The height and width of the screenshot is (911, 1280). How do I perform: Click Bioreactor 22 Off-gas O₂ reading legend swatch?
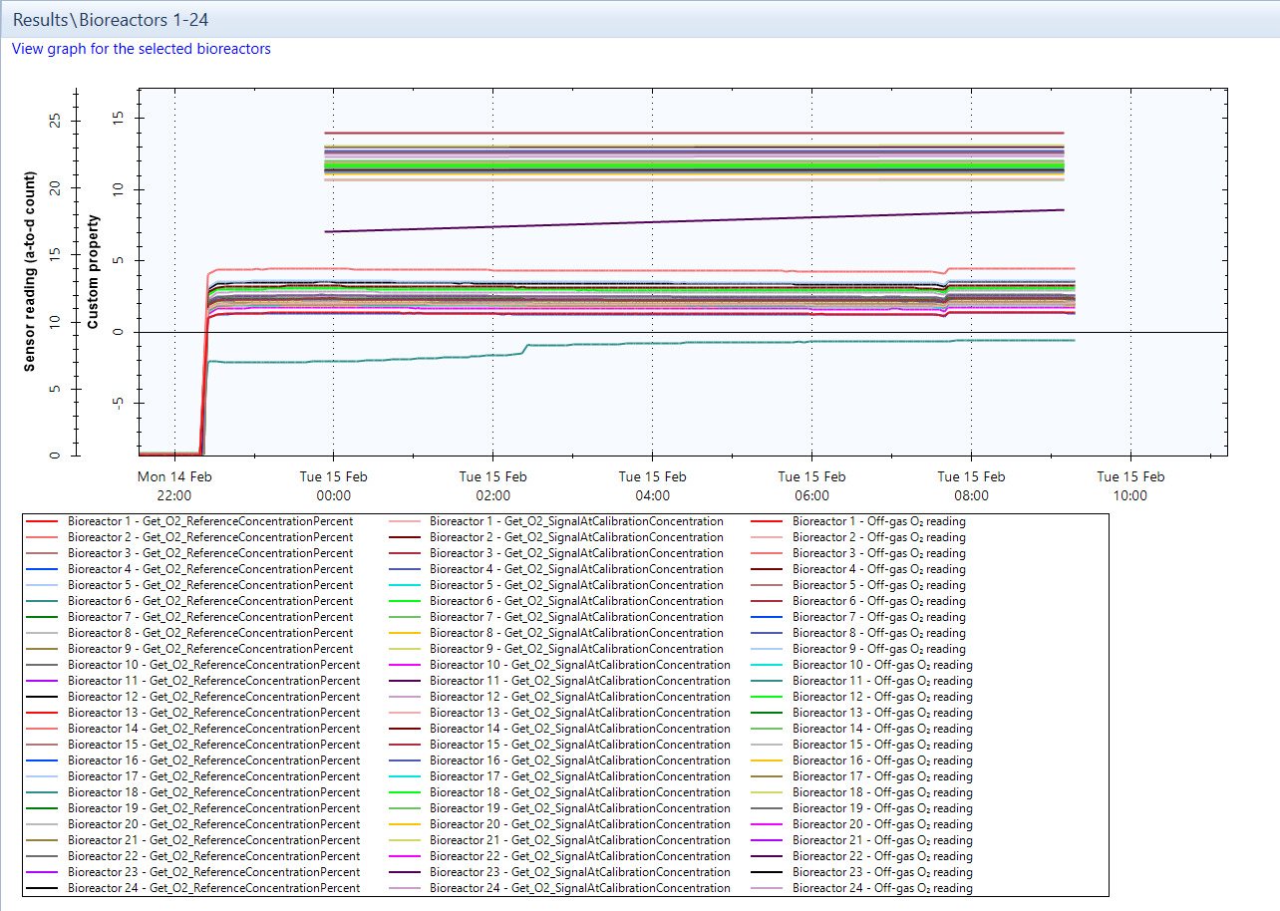(x=768, y=856)
